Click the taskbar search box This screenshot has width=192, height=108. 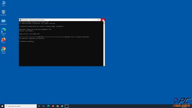tap(21, 106)
